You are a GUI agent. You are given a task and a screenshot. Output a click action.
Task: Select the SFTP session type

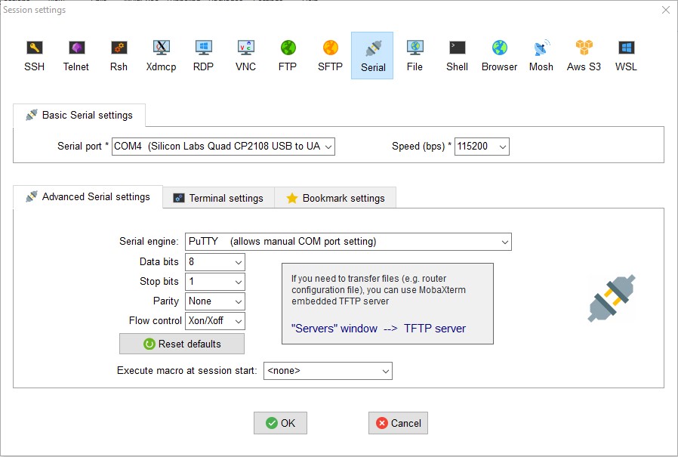pyautogui.click(x=330, y=53)
